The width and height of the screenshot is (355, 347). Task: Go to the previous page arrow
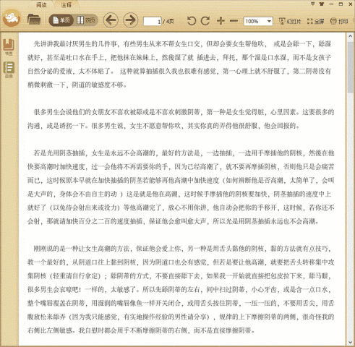111,20
